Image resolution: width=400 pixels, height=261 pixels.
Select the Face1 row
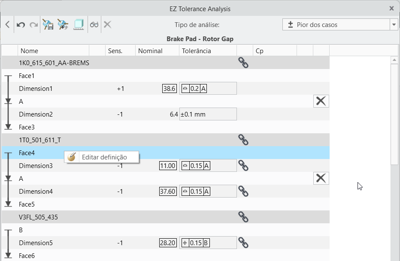coord(166,75)
